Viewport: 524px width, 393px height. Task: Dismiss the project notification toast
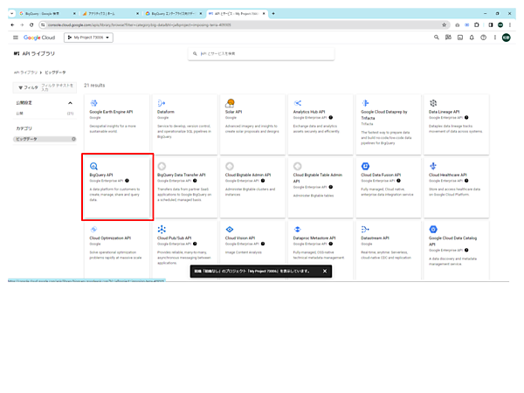(x=325, y=271)
